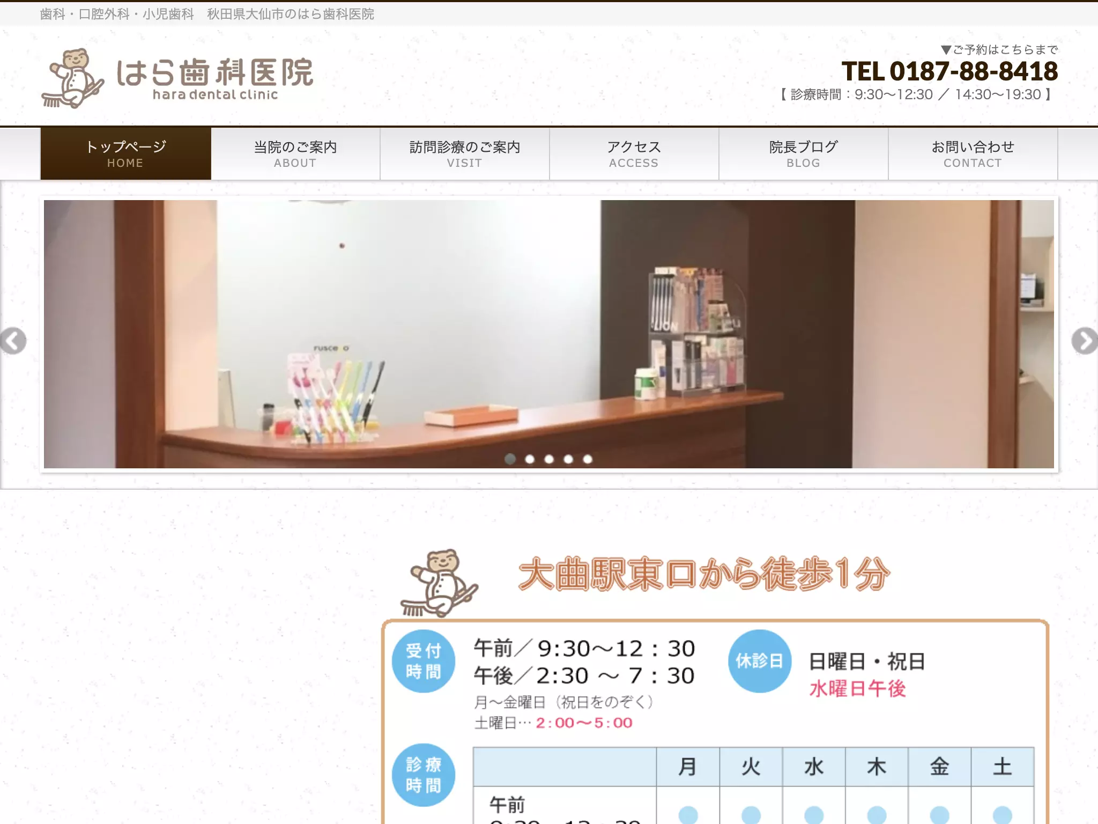
Task: Click the bear mascot beside 大曲駅東口 heading
Action: (440, 583)
